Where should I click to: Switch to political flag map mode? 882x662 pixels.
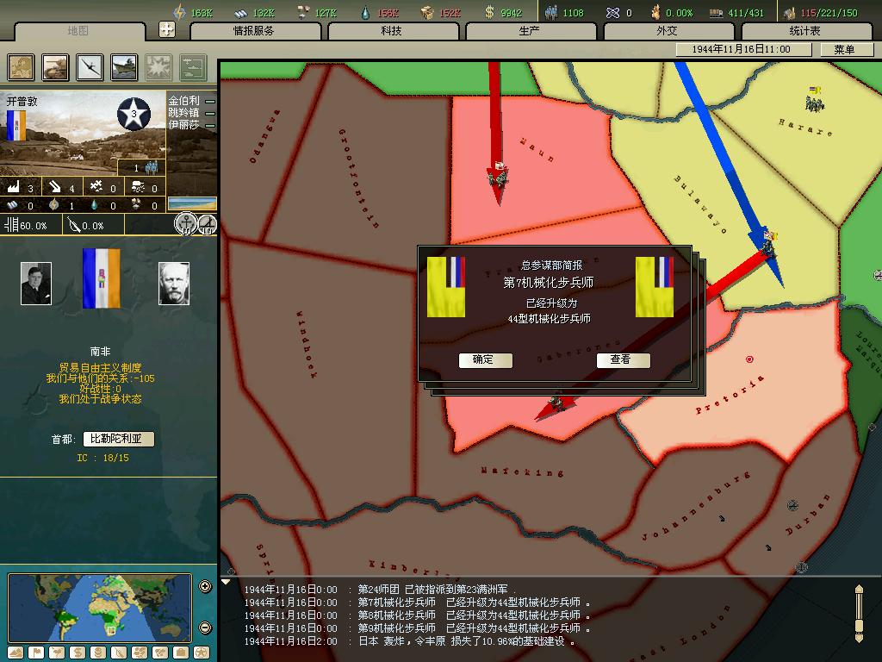click(x=36, y=653)
